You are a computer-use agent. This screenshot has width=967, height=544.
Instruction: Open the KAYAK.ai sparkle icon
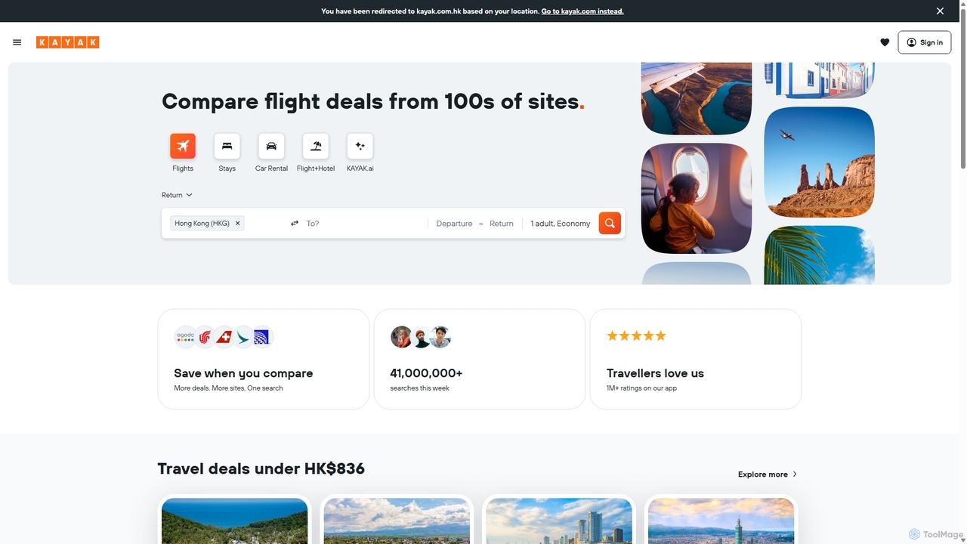(x=360, y=146)
